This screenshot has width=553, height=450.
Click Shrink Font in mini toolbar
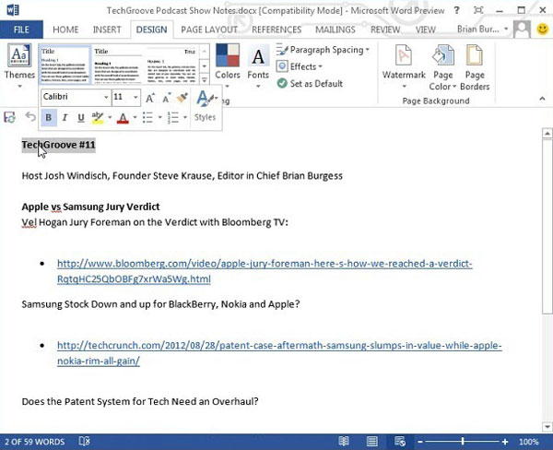coord(166,98)
